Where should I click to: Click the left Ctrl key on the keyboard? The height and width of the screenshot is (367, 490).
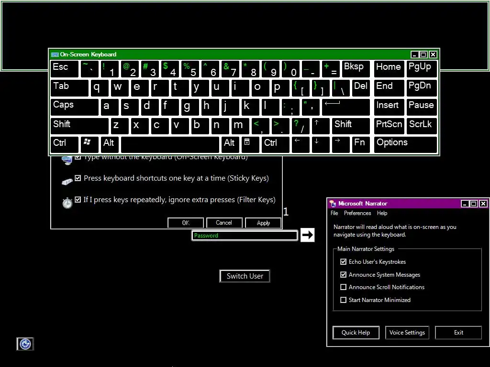pos(65,144)
